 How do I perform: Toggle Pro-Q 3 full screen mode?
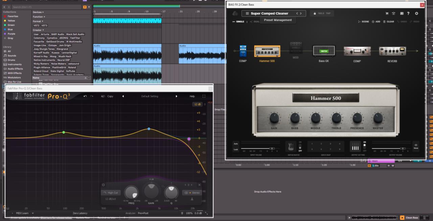click(204, 96)
